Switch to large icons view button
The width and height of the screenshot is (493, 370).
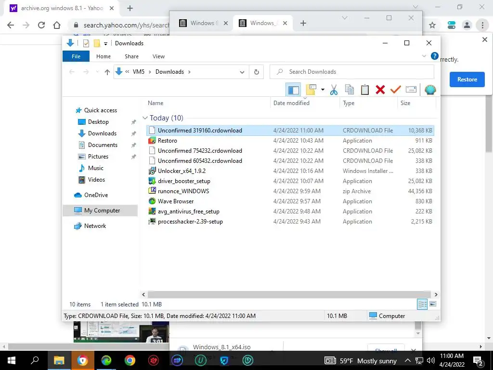pyautogui.click(x=433, y=304)
